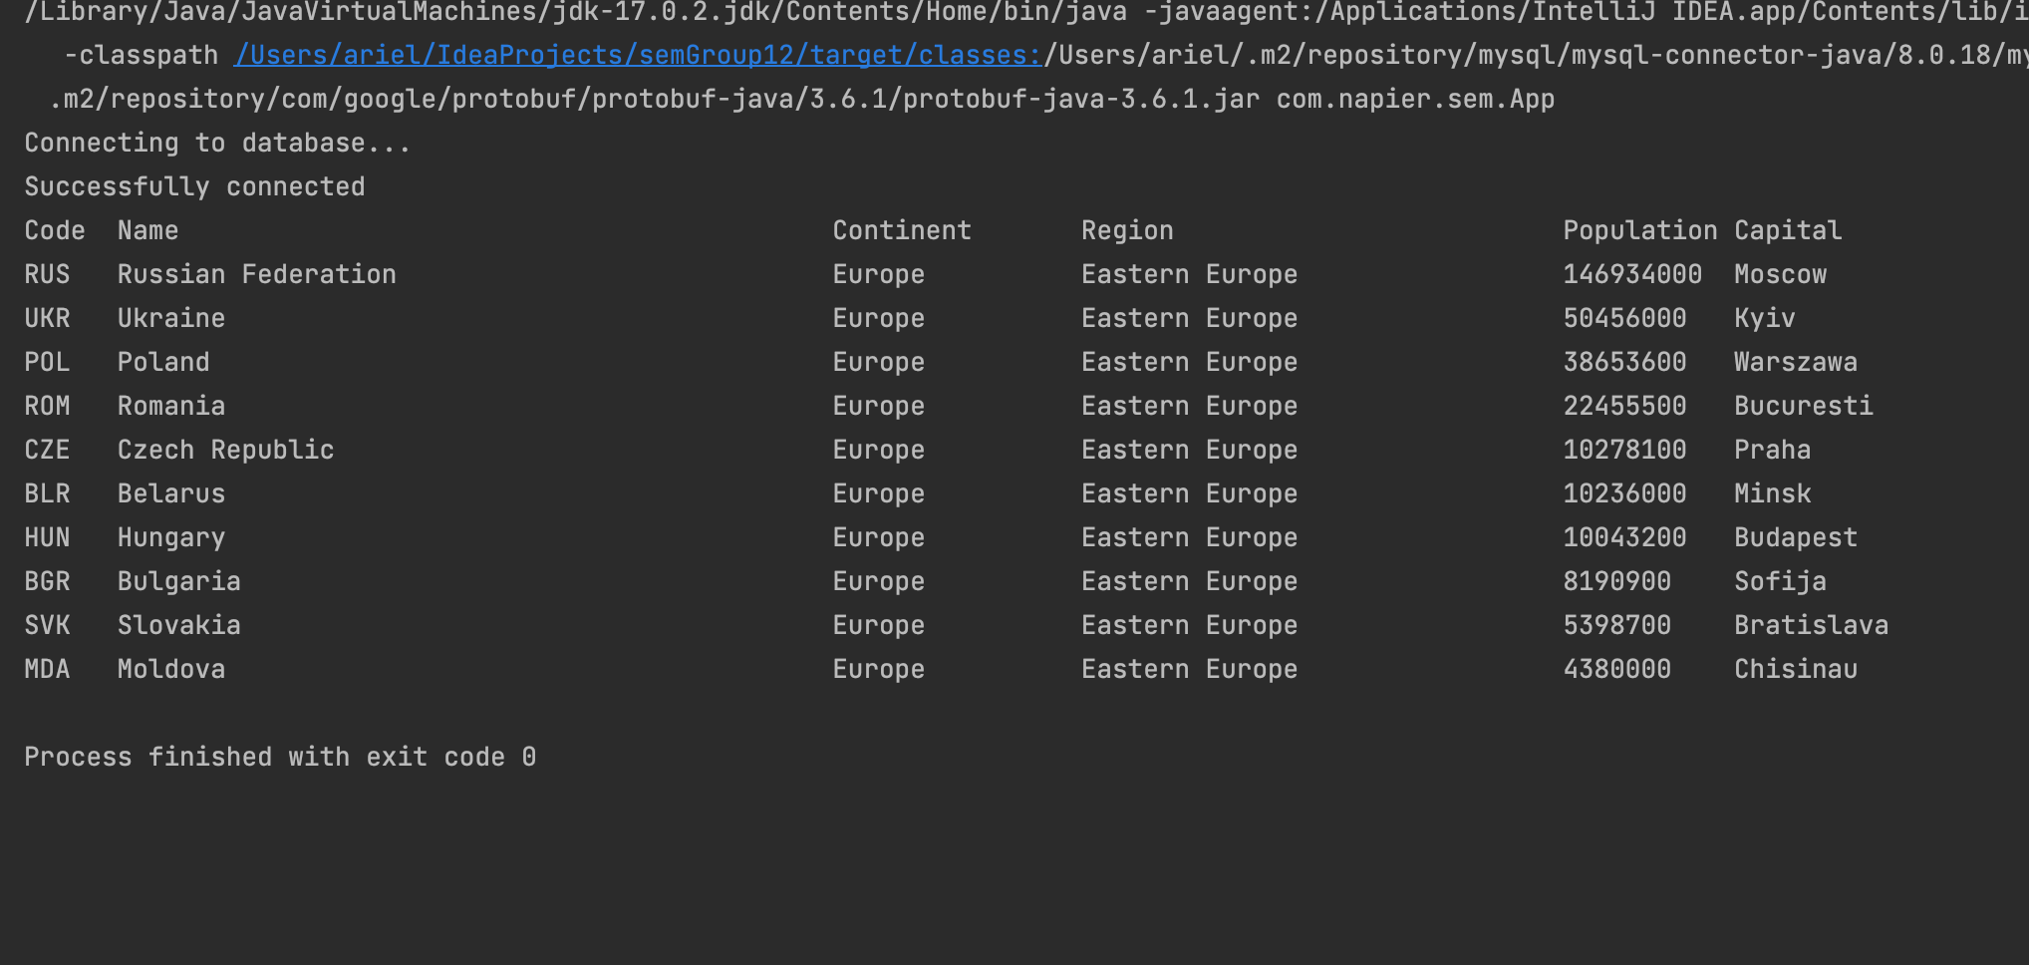Select the 'Code' column header text
The image size is (2029, 965).
coord(55,230)
